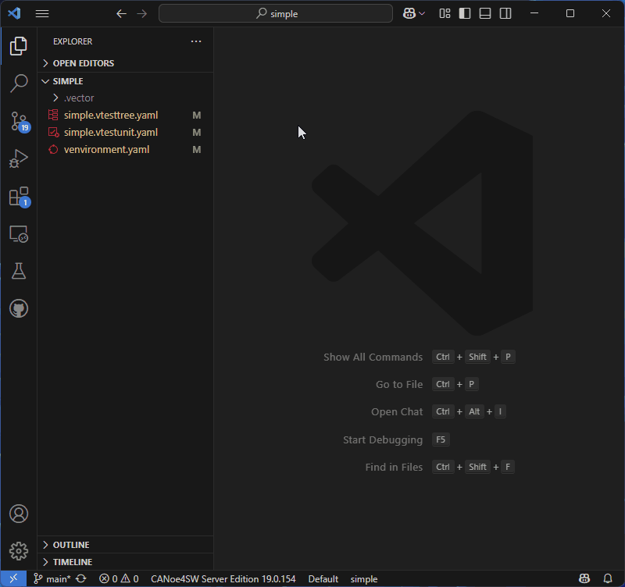Go back with the left arrow
Viewport: 625px width, 587px height.
click(121, 13)
